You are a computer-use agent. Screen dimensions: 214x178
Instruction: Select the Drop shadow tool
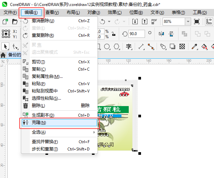tap(173, 47)
